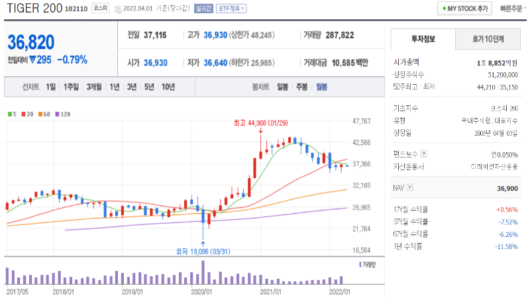Viewport: 530px width, 298px height.
Task: Click the NAV value 36,900
Action: 507,189
